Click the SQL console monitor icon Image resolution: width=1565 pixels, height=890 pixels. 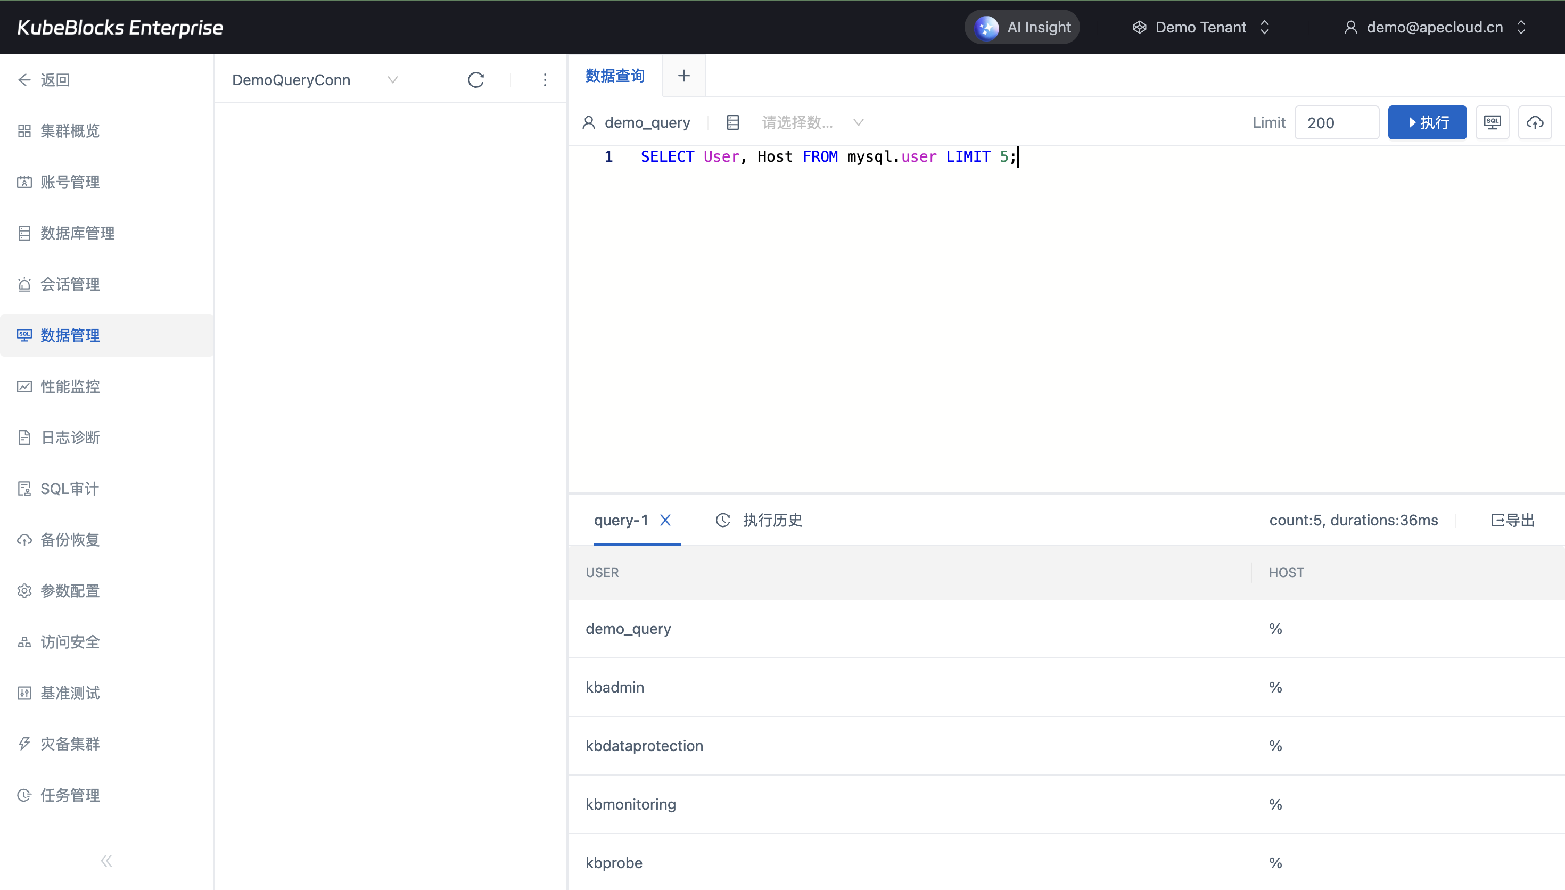pos(1492,122)
